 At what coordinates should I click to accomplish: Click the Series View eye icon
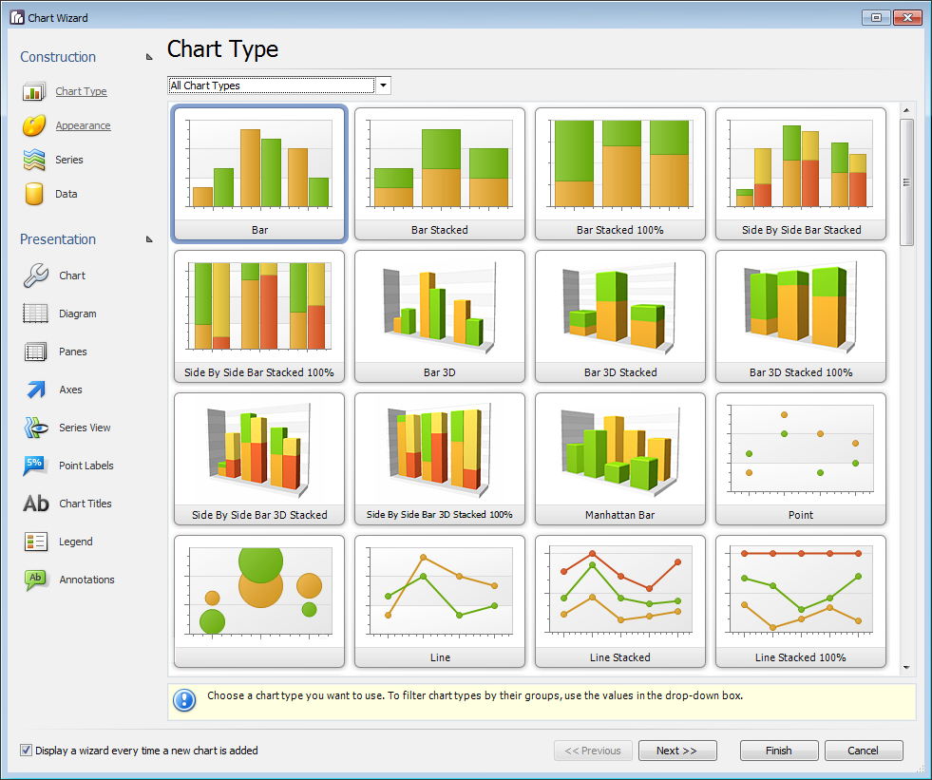[36, 428]
